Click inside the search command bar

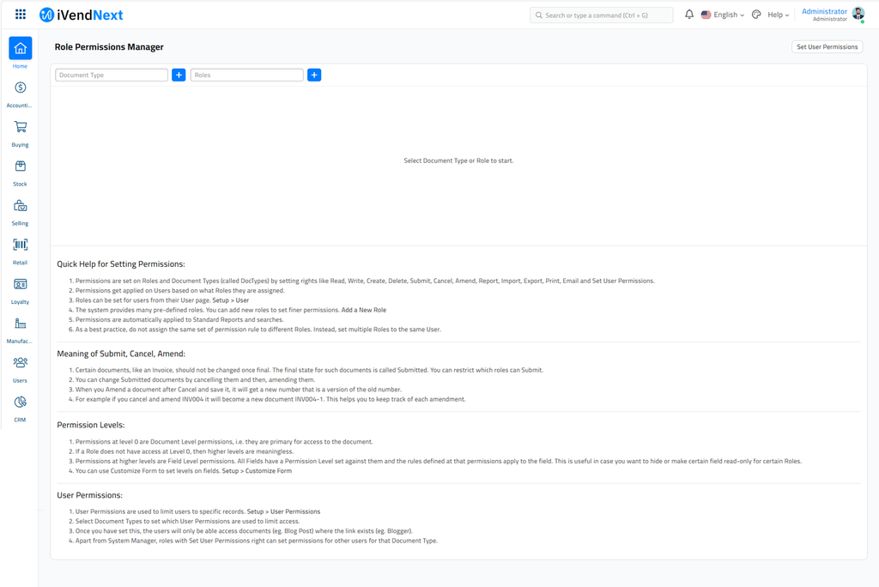[601, 15]
